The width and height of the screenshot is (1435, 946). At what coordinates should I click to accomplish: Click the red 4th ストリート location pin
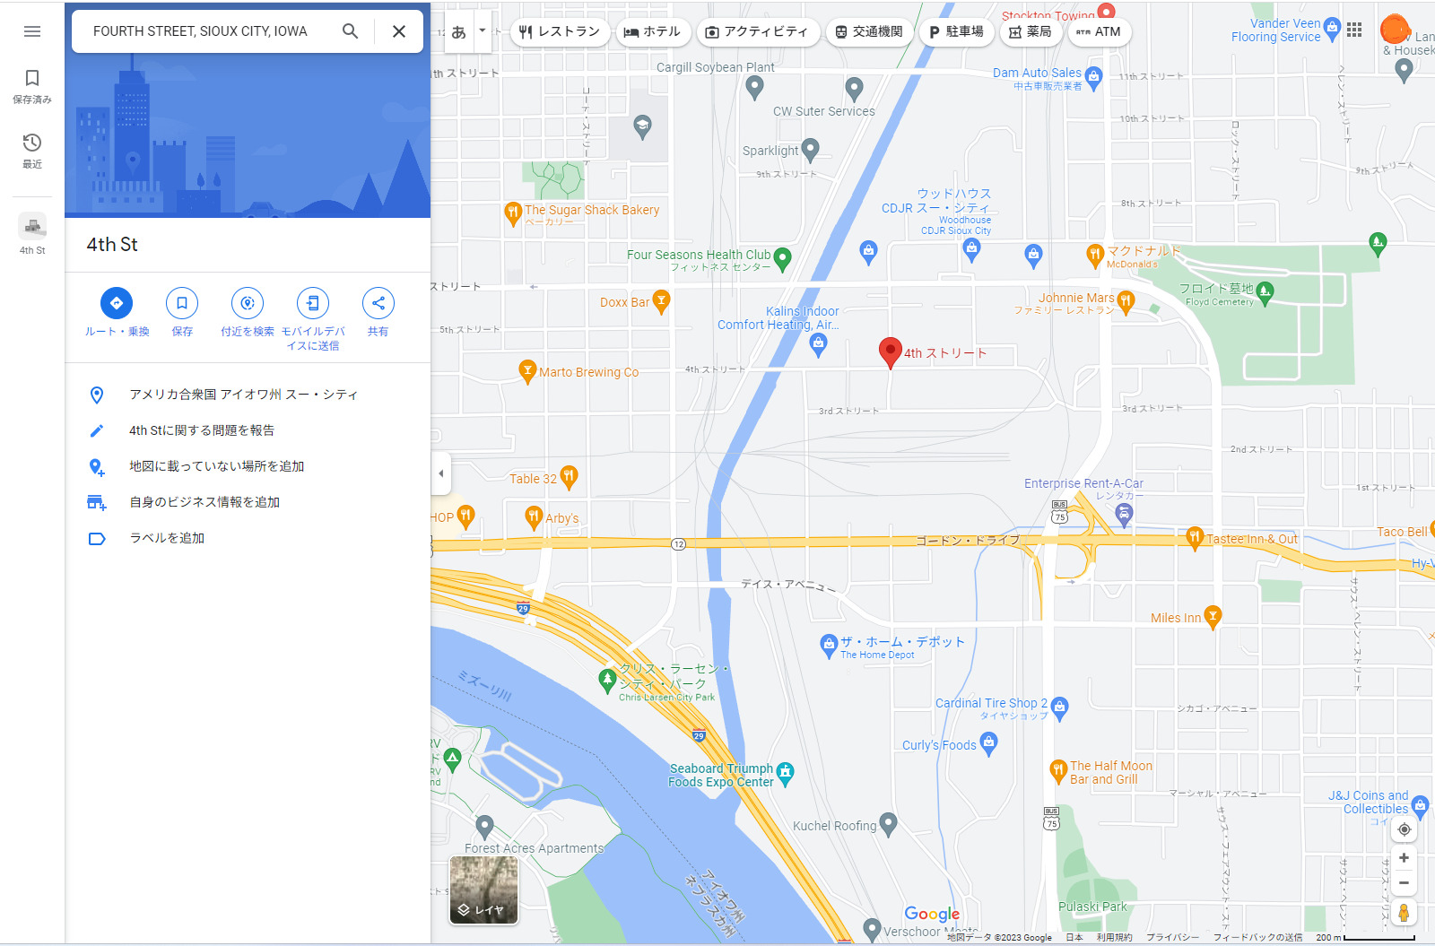pyautogui.click(x=890, y=352)
